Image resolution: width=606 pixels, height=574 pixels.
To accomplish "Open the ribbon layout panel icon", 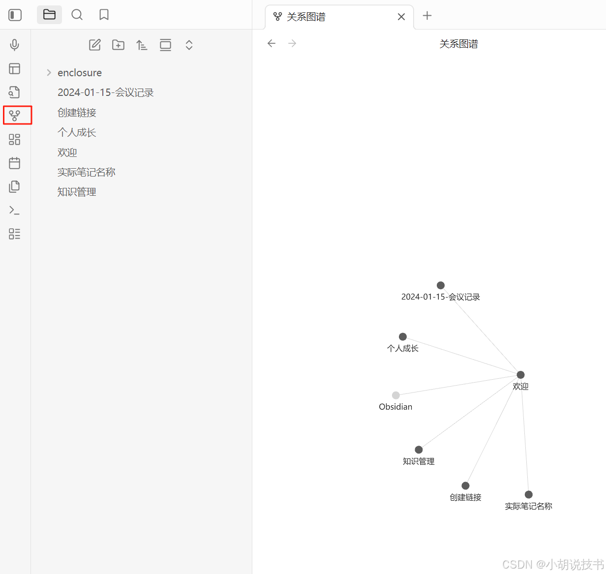I will coord(15,68).
